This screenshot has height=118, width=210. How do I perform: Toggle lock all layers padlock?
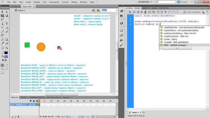(34, 101)
